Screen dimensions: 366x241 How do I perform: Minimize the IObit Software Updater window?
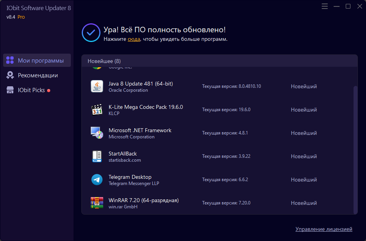click(x=336, y=6)
